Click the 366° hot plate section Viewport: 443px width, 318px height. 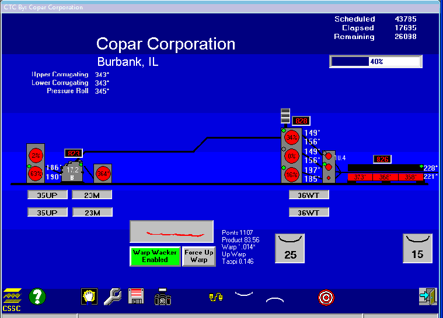tap(385, 177)
